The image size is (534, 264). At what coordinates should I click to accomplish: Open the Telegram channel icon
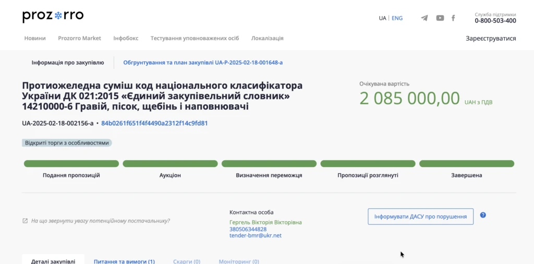coord(424,18)
